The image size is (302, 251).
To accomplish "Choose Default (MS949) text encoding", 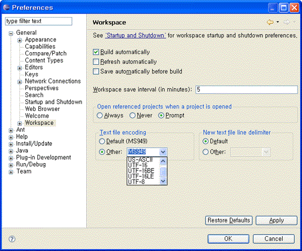I will tap(102, 141).
